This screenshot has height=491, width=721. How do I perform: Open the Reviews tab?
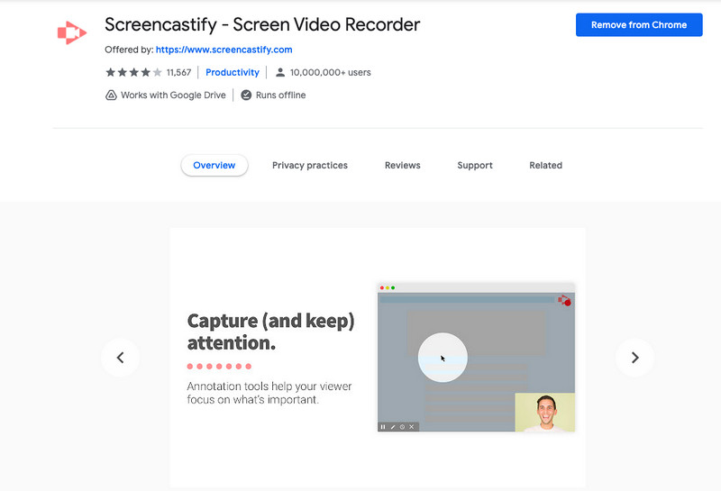pos(402,165)
